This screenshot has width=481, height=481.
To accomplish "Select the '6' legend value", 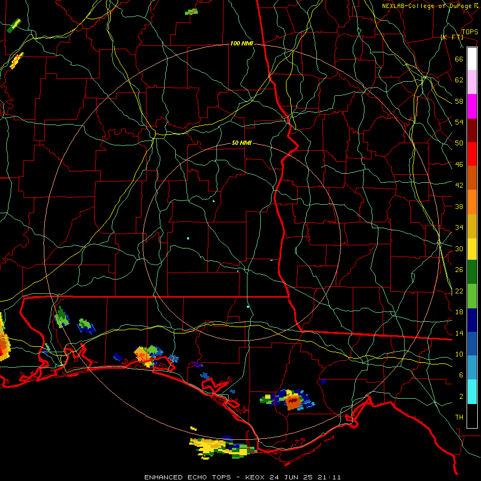I will 461,375.
